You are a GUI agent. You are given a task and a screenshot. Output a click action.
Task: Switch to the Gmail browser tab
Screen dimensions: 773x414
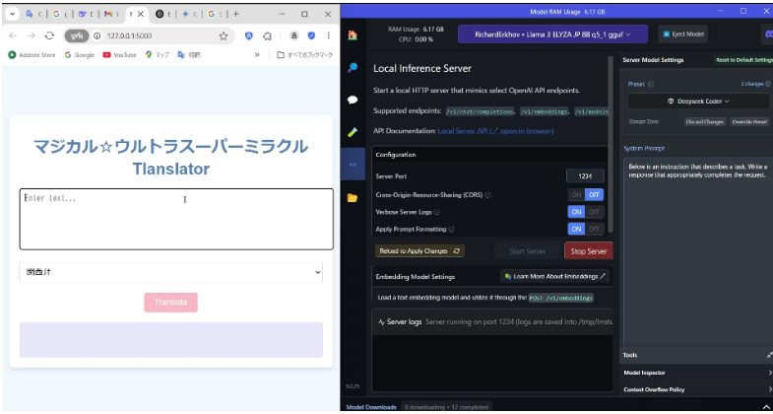[109, 14]
